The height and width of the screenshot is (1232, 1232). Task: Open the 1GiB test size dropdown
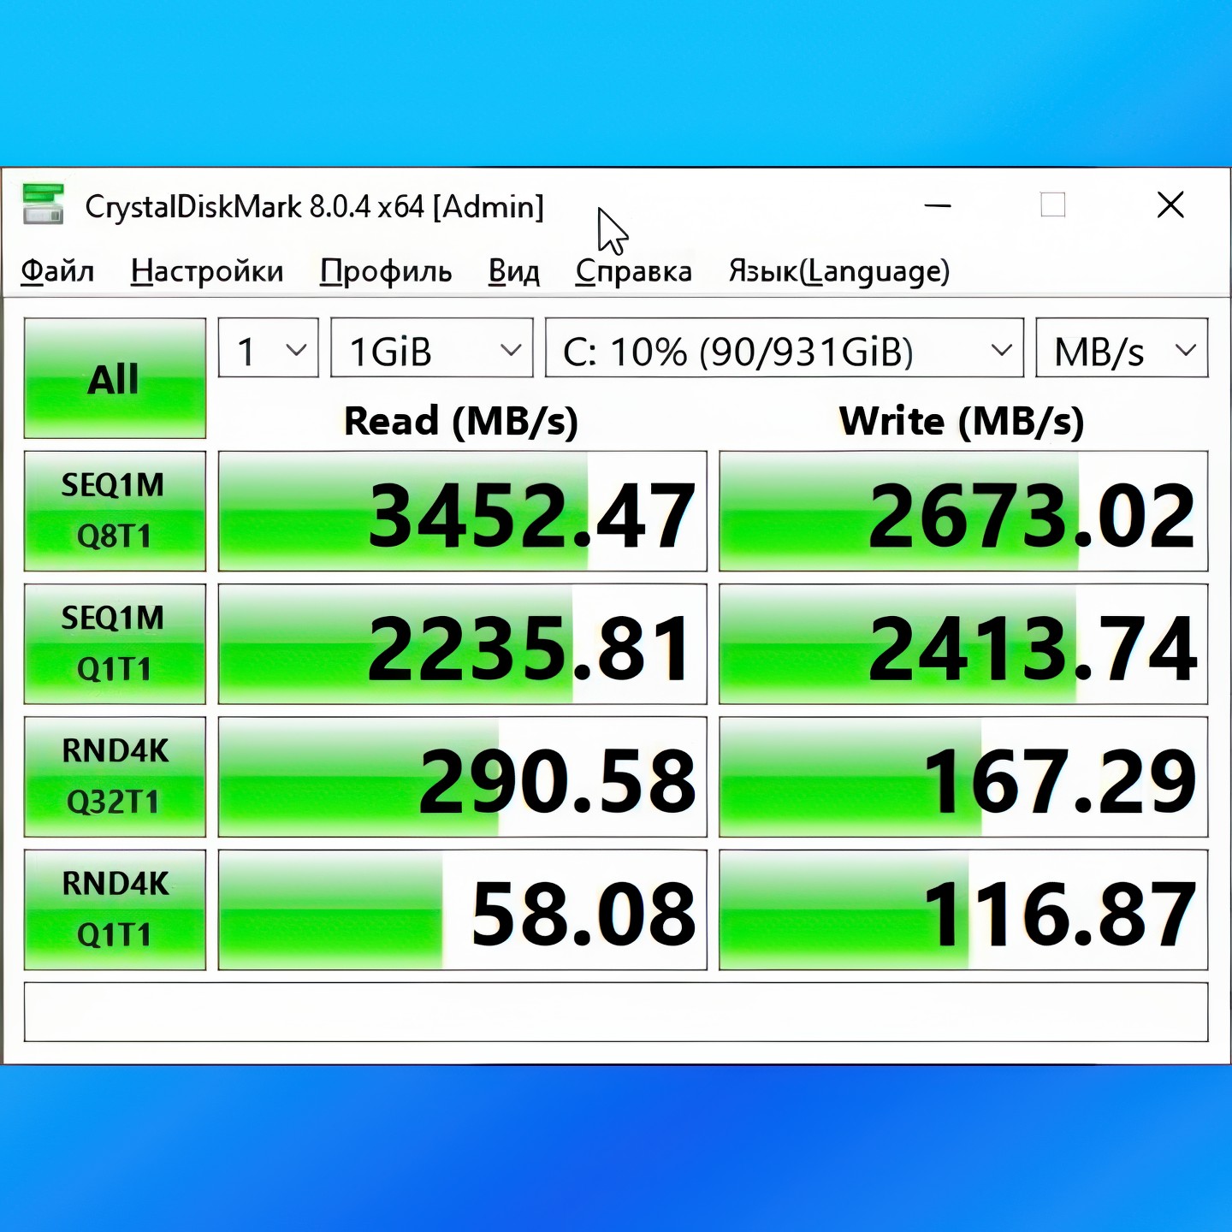click(432, 348)
